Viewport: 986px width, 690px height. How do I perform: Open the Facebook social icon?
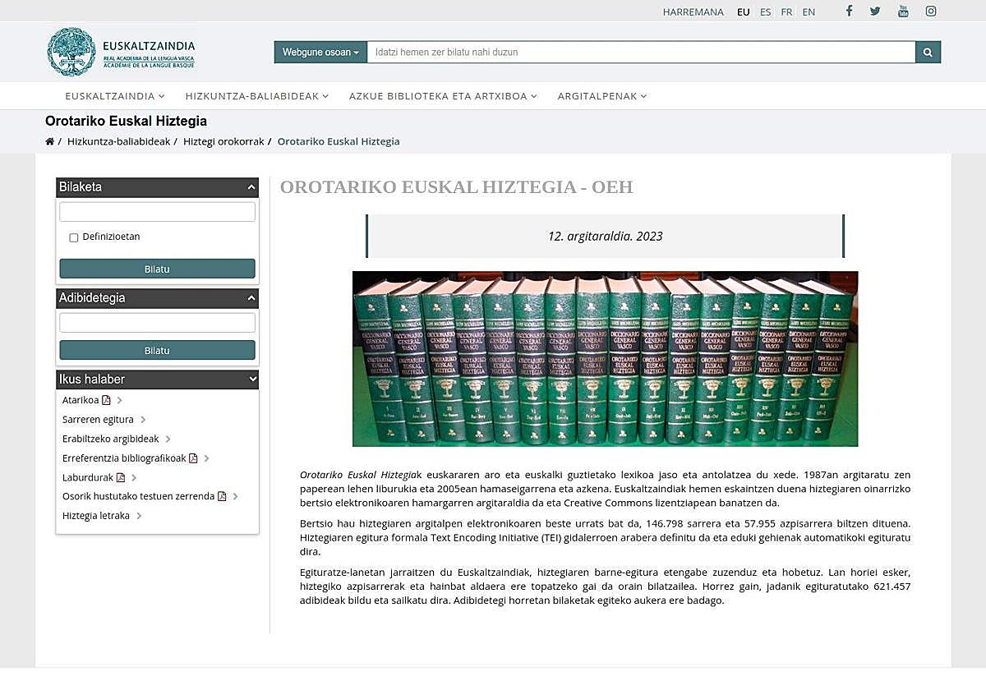(x=849, y=11)
